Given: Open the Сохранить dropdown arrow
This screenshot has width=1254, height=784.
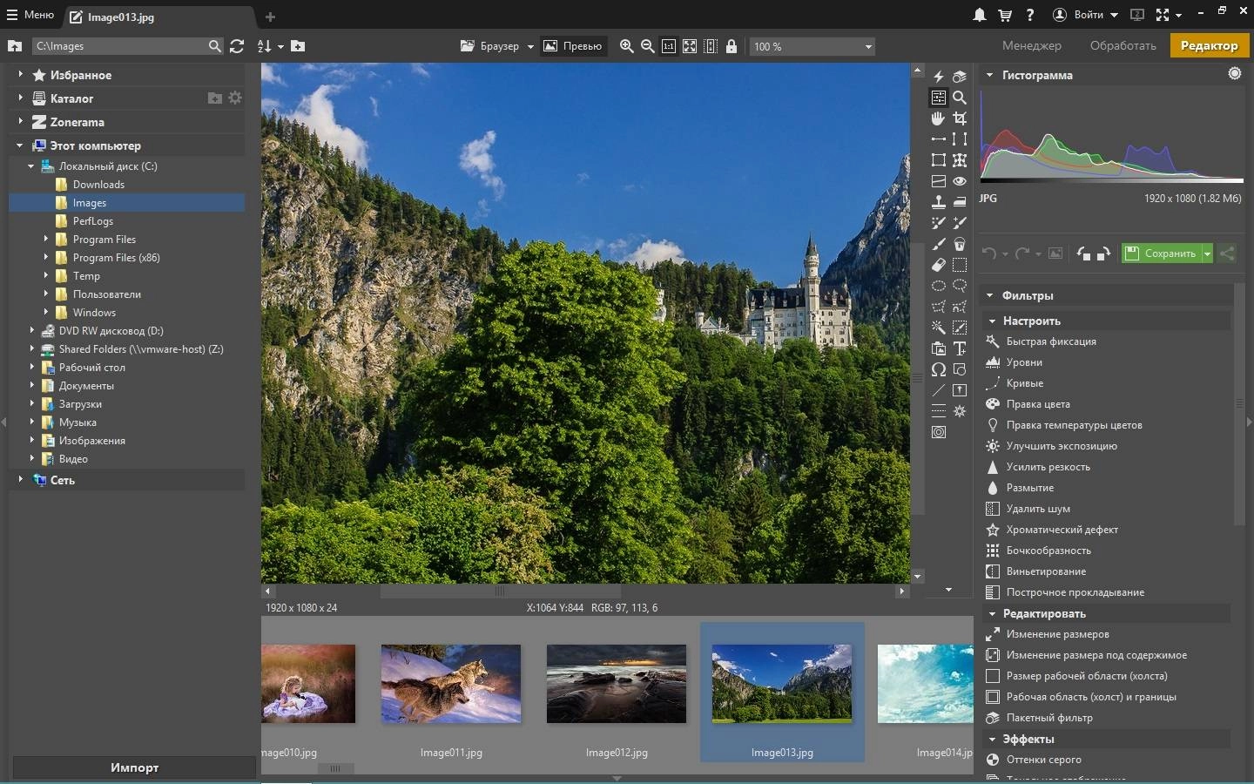Looking at the screenshot, I should pyautogui.click(x=1207, y=253).
